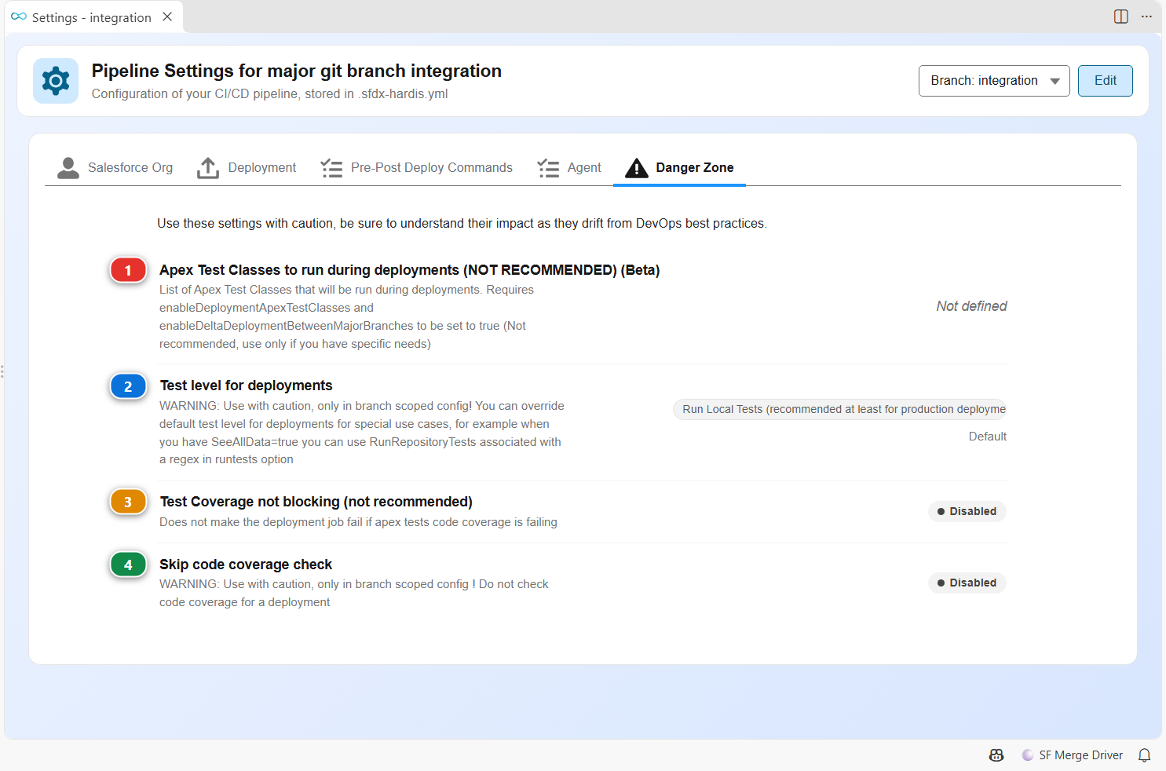Click Disabled badge for Skip code coverage check
The image size is (1166, 771).
pyautogui.click(x=967, y=583)
